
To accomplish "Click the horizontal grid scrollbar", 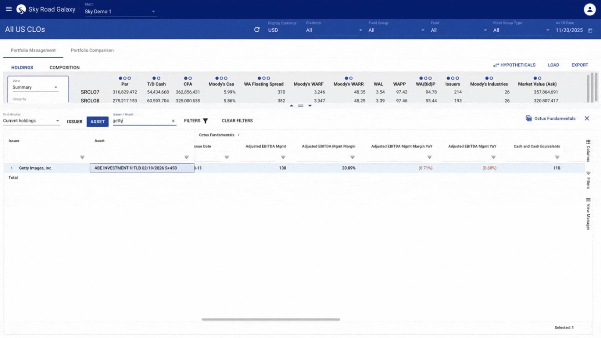I will click(x=270, y=320).
